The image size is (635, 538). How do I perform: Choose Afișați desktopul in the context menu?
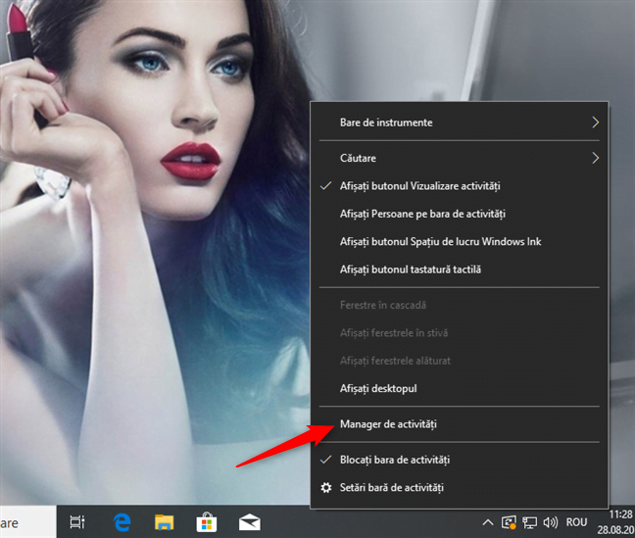pos(378,389)
